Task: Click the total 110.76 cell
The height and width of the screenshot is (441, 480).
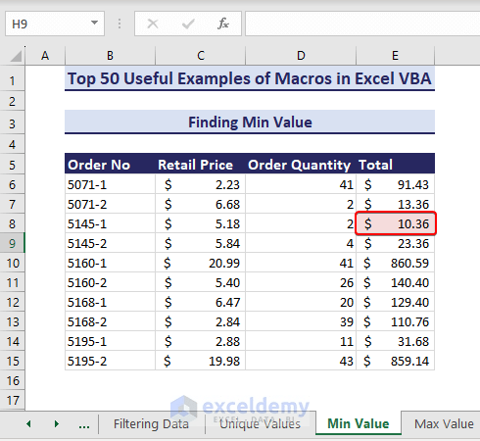Action: click(396, 321)
